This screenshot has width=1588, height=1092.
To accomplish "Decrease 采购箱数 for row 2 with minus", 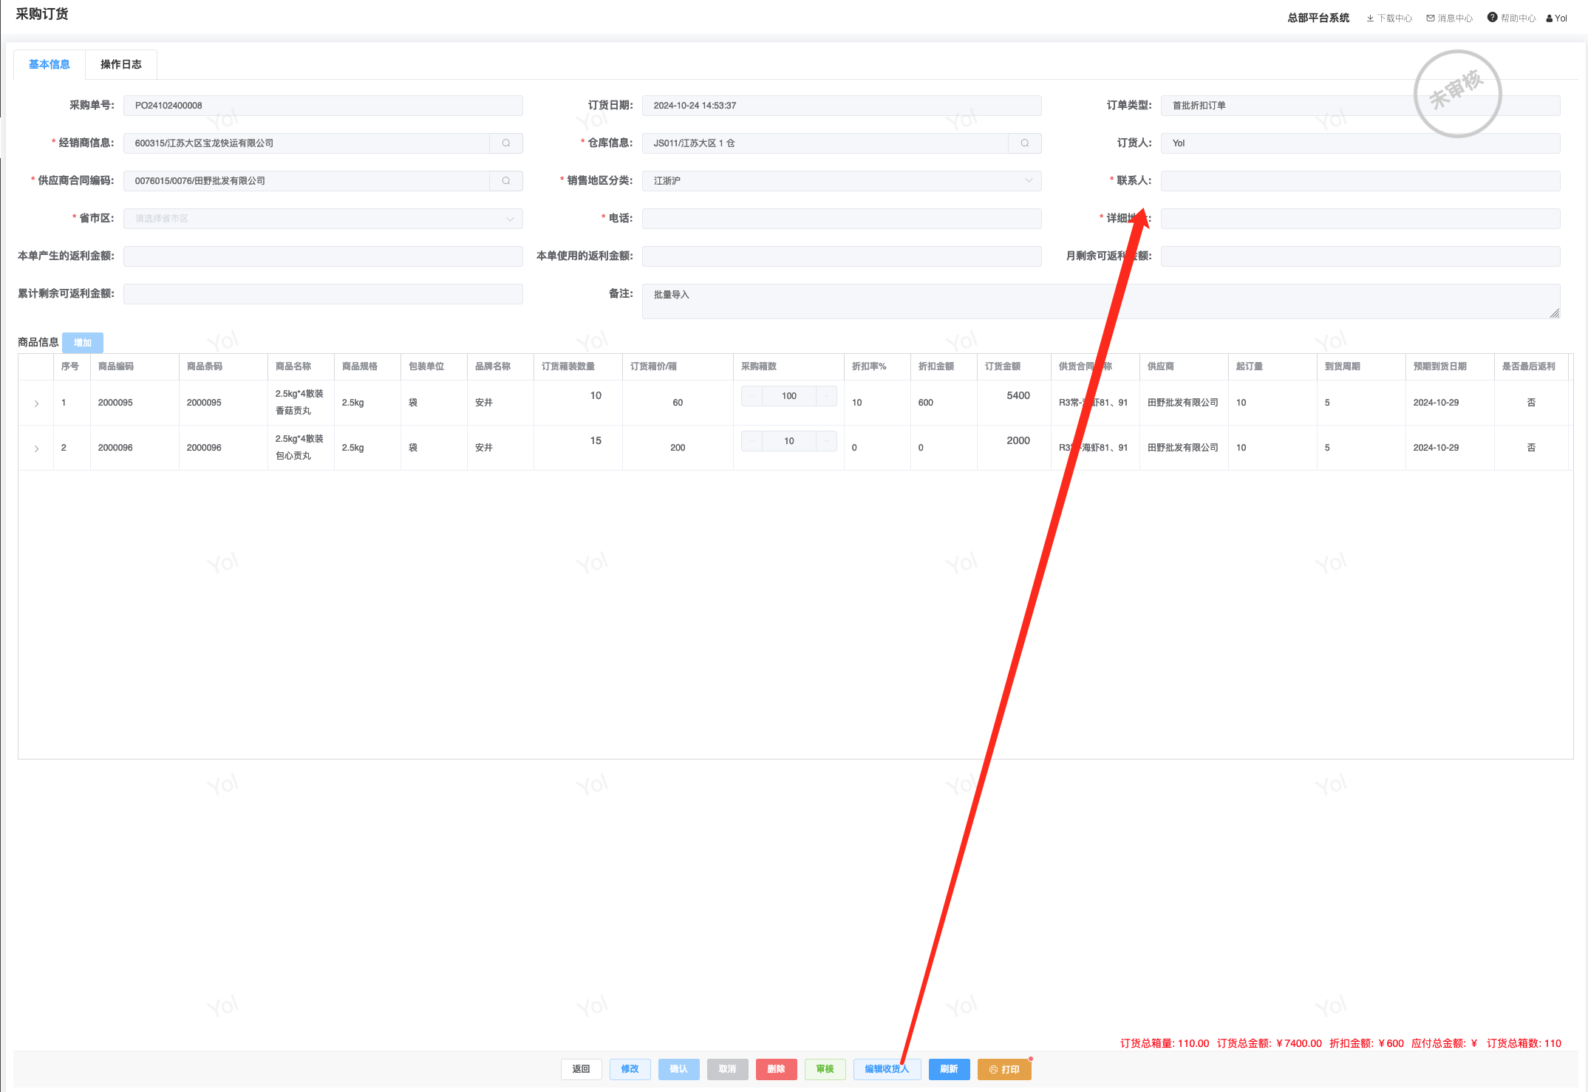I will pos(752,441).
